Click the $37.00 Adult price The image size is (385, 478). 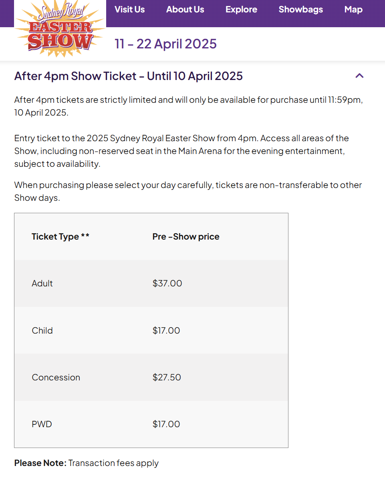coord(167,283)
